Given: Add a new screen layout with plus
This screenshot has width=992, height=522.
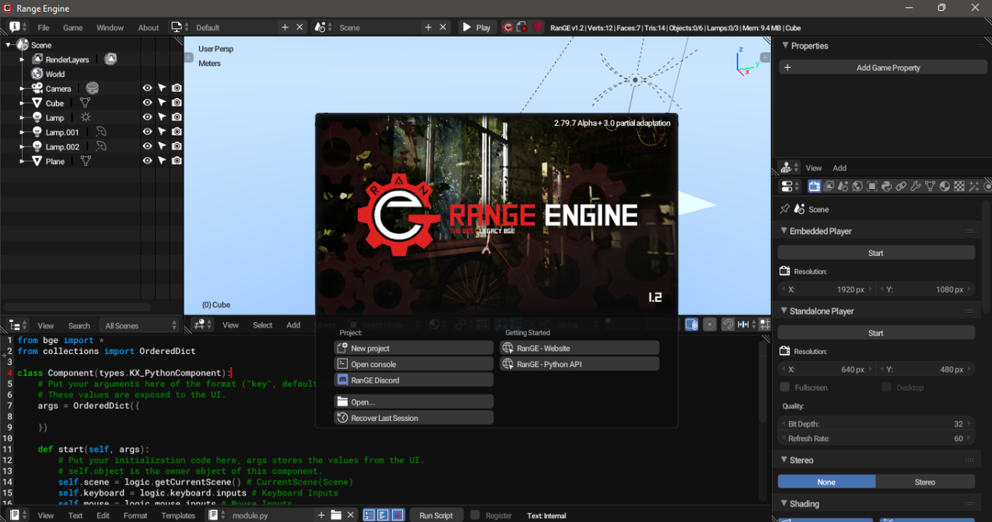Looking at the screenshot, I should (285, 27).
